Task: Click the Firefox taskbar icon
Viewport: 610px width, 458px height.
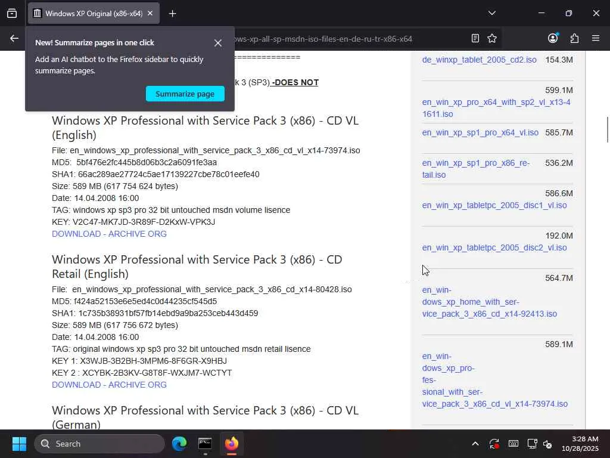Action: pos(232,444)
